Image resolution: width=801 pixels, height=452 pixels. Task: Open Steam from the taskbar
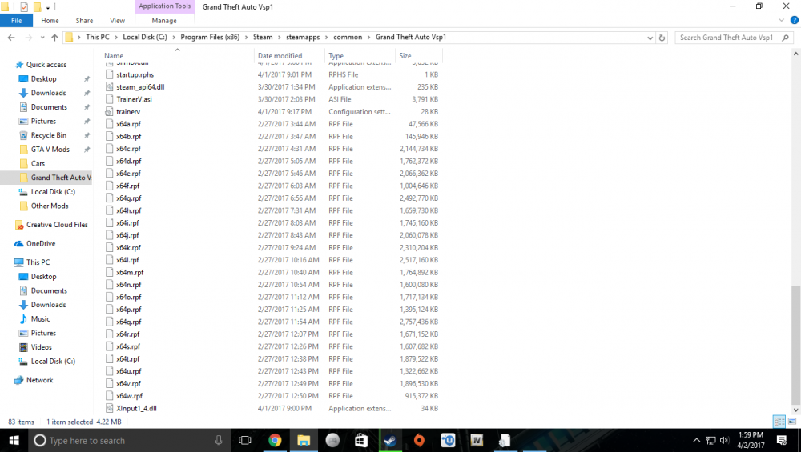point(390,440)
